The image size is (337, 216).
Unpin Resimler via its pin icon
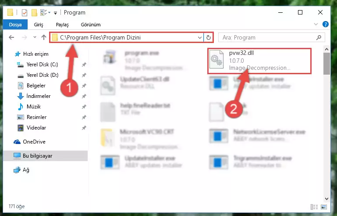[84, 117]
